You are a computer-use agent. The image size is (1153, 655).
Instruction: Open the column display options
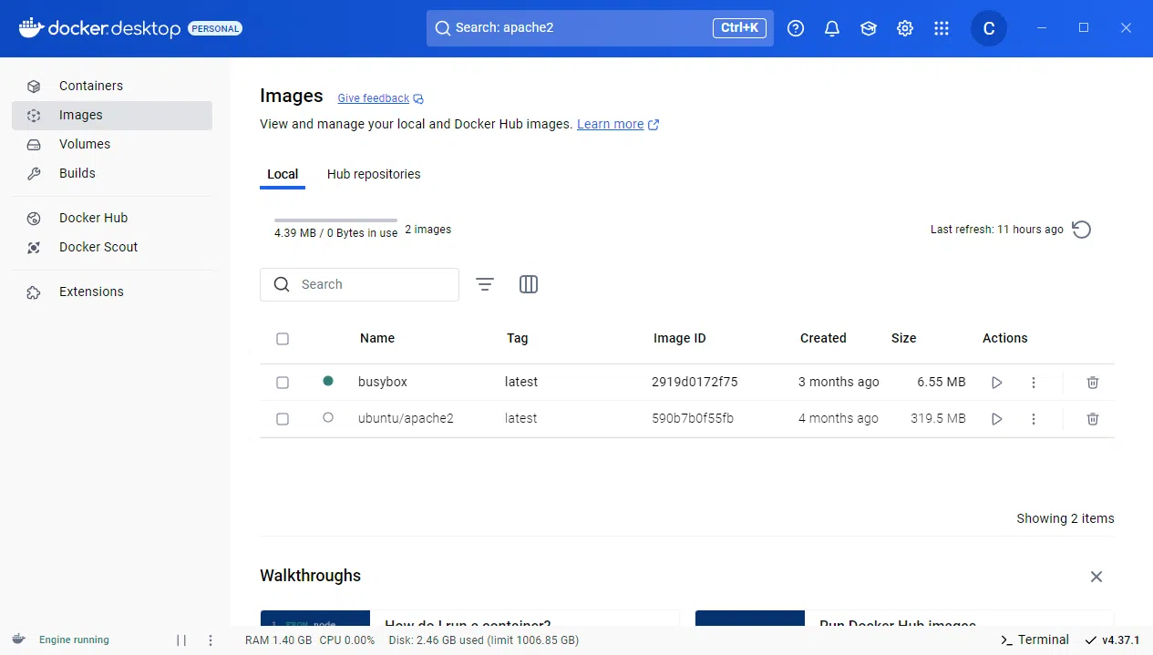click(x=529, y=284)
